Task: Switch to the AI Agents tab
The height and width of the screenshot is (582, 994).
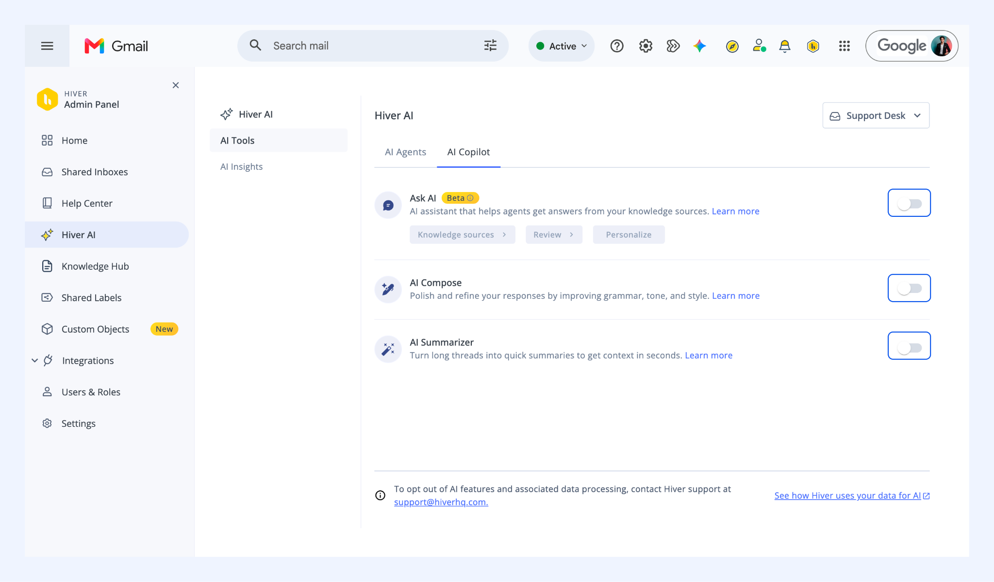Action: click(x=405, y=152)
